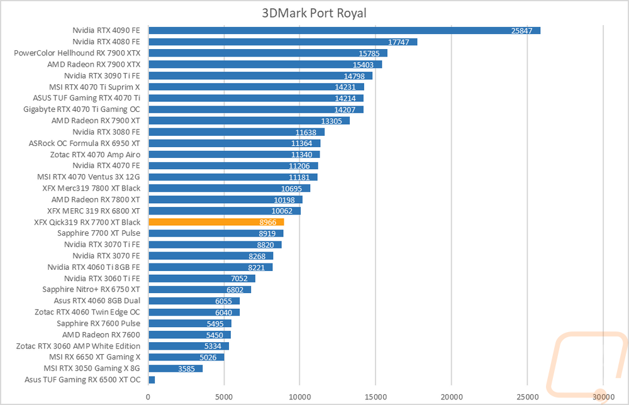Select the 10062 data label
The width and height of the screenshot is (629, 405).
point(282,211)
